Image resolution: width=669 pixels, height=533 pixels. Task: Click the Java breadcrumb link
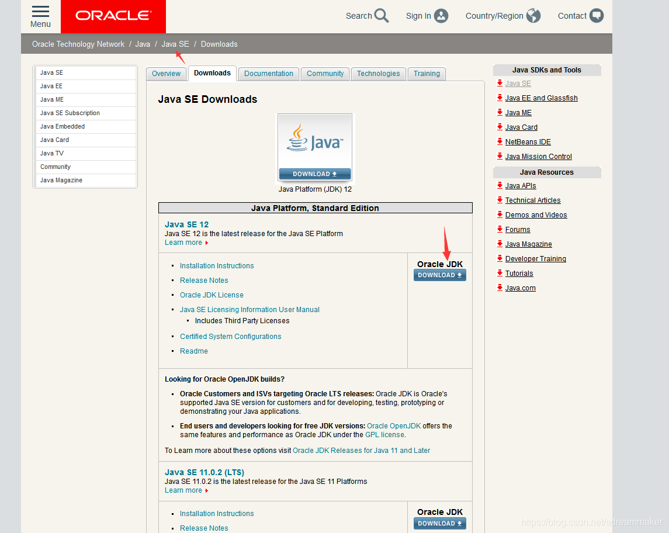[x=143, y=44]
